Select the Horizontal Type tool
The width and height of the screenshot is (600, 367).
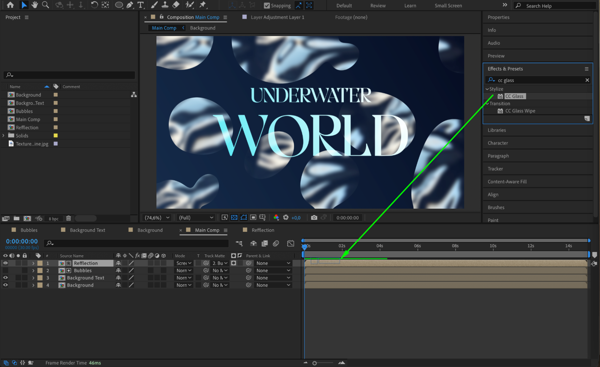[140, 5]
